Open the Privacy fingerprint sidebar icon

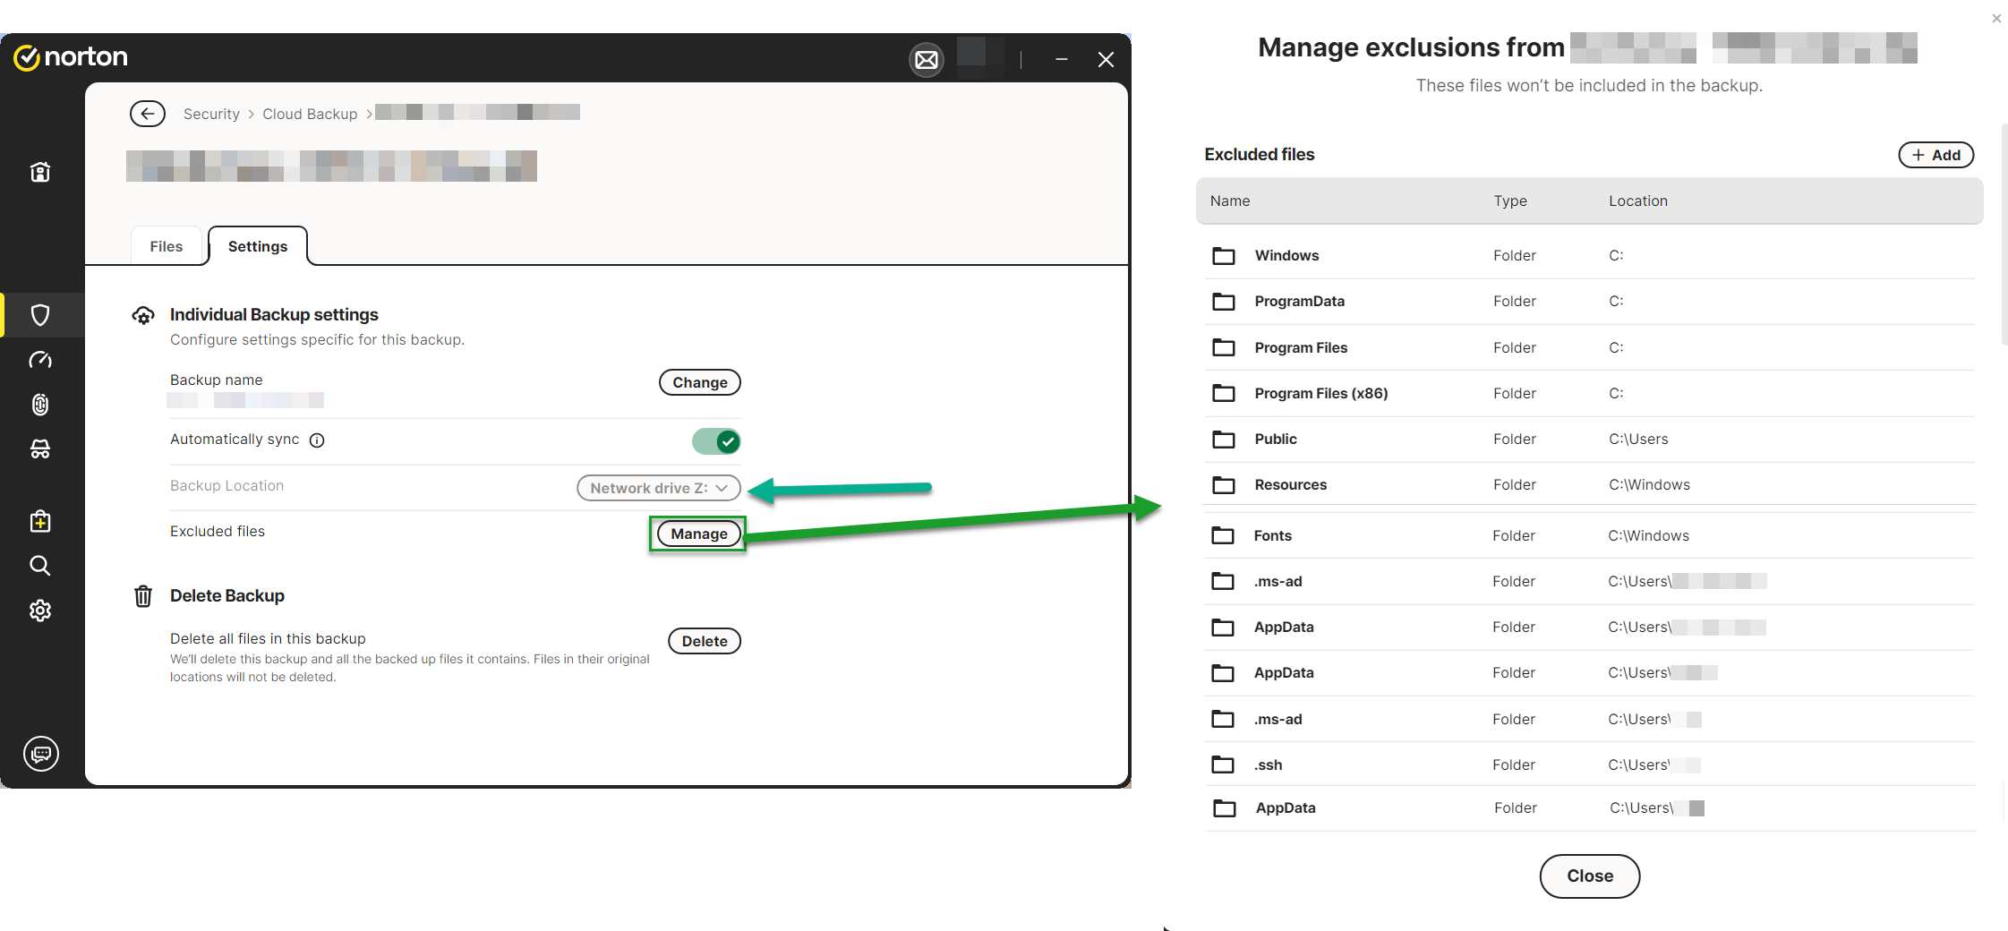(x=40, y=405)
